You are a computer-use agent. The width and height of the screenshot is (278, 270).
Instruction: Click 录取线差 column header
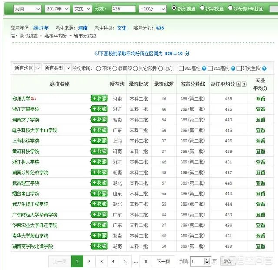tap(164, 84)
